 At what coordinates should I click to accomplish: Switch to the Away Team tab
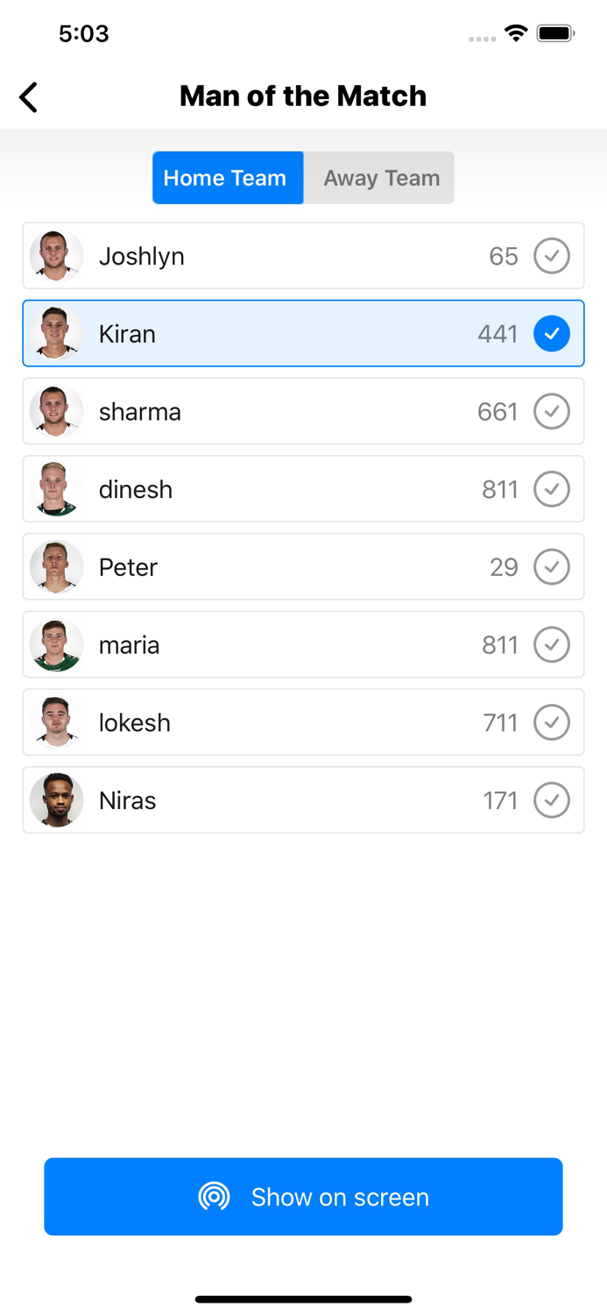[x=380, y=177]
